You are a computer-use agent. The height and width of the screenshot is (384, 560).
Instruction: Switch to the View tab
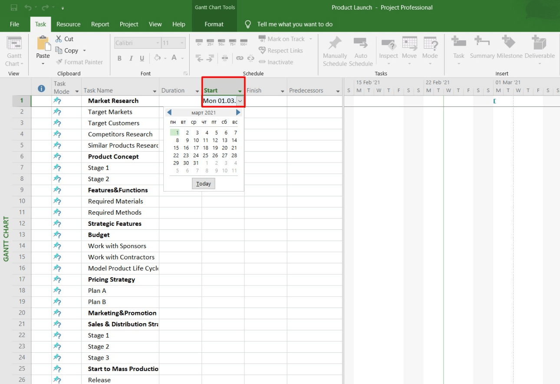pyautogui.click(x=155, y=24)
